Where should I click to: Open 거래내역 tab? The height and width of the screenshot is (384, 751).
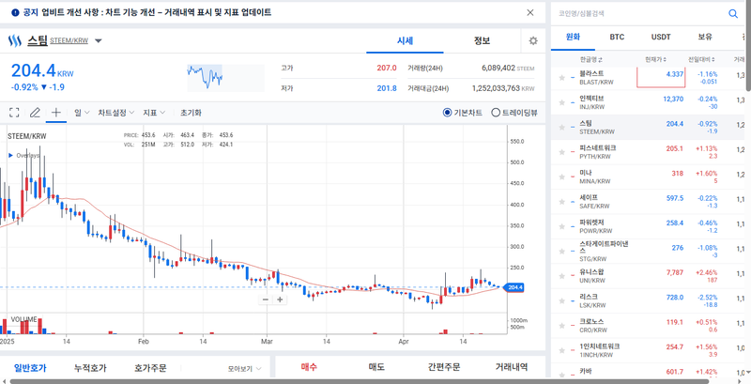512,367
